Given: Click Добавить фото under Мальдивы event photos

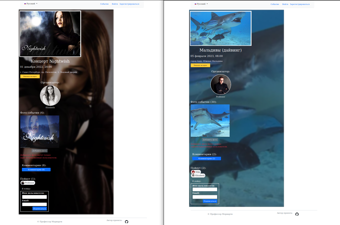Looking at the screenshot, I should point(210,140).
